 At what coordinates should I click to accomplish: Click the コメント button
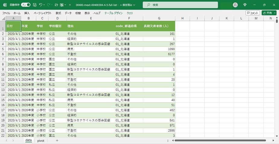[x=252, y=13]
